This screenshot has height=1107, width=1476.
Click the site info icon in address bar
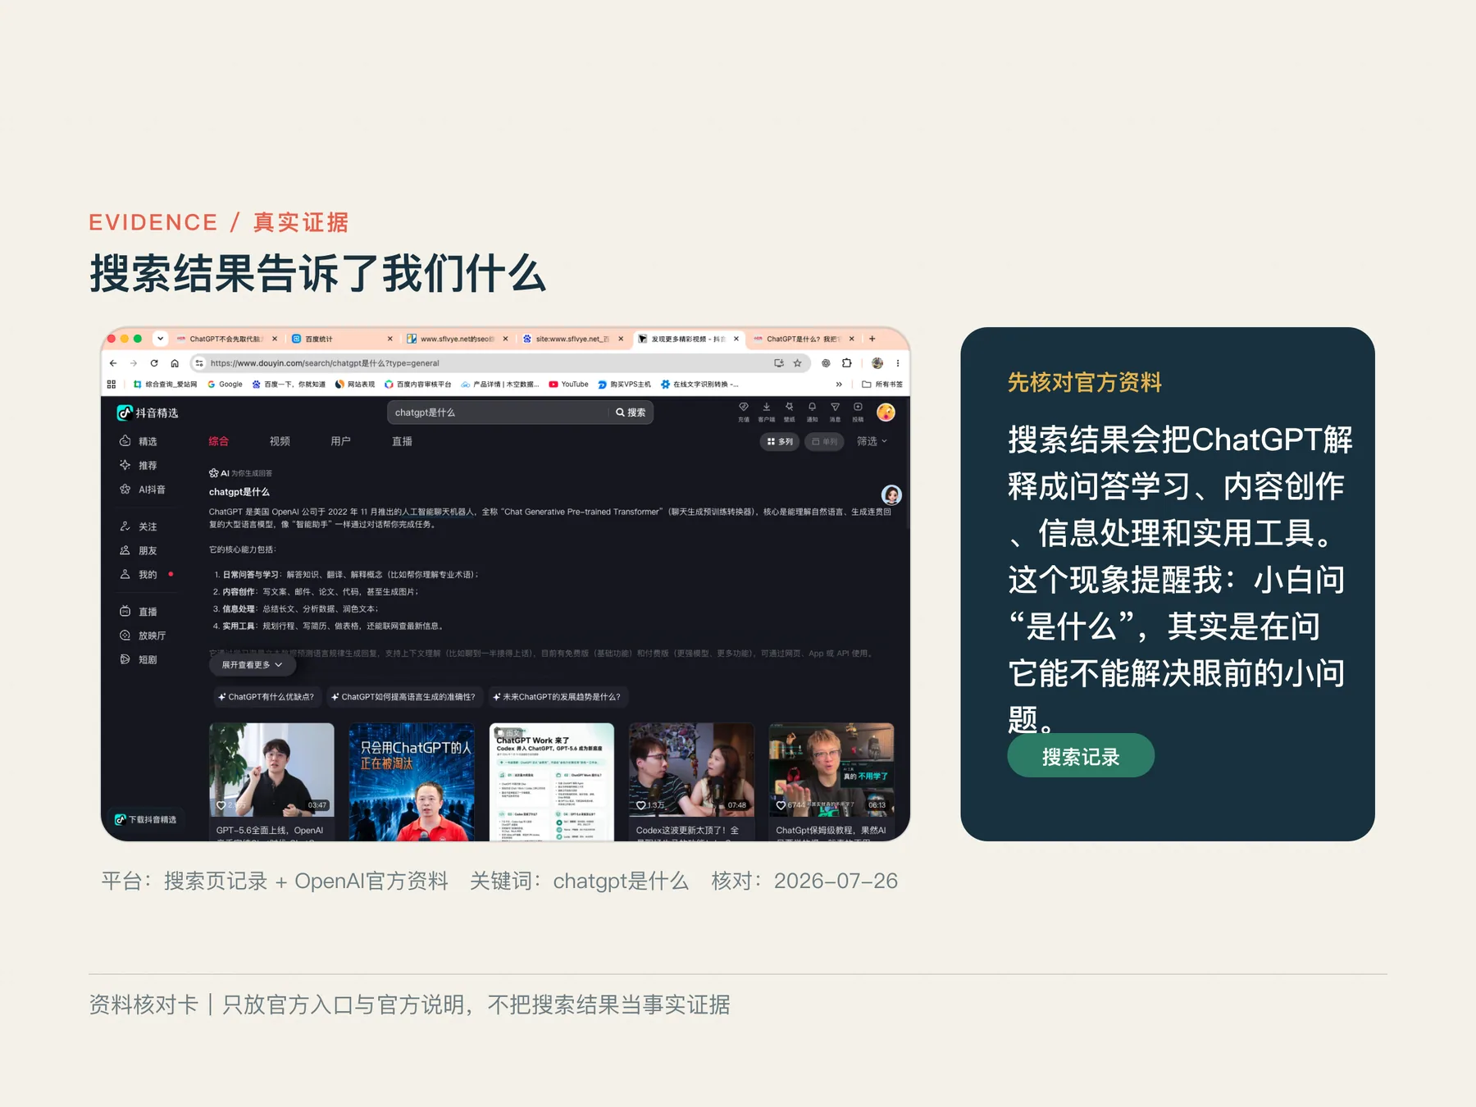coord(199,363)
